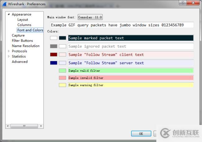
Task: Pick marked packet background color swatch
Action: [62, 38]
